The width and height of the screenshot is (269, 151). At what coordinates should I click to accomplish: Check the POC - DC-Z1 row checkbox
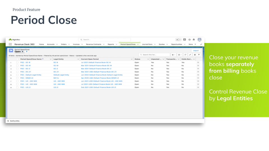[x=17, y=72]
